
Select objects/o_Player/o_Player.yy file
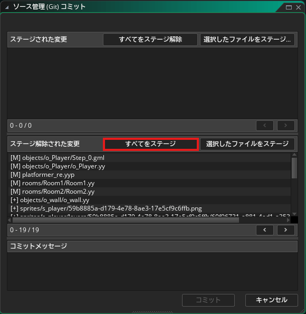(x=149, y=166)
